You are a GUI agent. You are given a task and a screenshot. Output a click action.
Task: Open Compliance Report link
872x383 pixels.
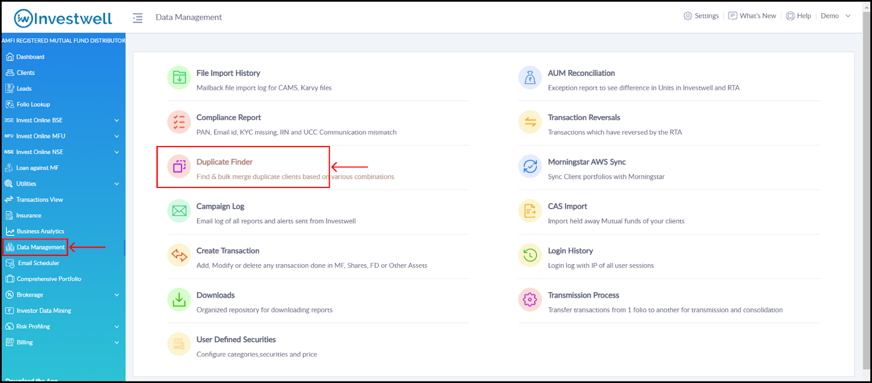tap(229, 117)
